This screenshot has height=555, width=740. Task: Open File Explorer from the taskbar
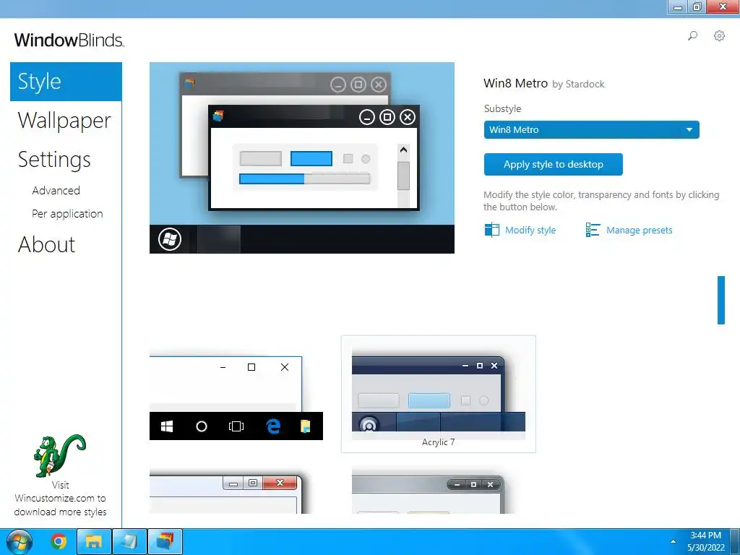[94, 541]
